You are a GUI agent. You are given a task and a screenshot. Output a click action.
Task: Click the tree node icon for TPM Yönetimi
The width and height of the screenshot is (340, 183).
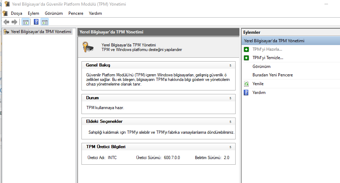tap(6, 32)
